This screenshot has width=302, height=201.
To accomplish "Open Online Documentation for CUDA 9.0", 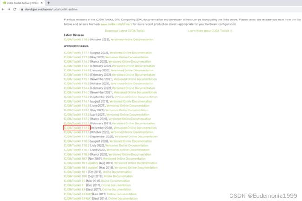I will tap(117, 190).
